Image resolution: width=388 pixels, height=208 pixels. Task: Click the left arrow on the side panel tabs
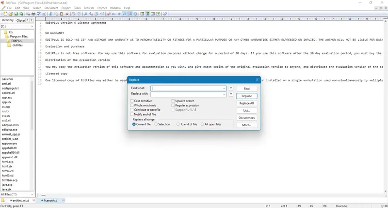tap(28, 20)
